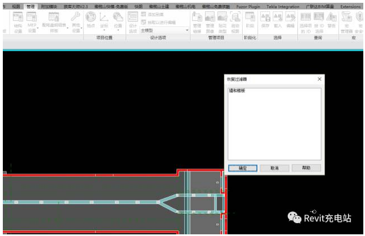Expand Additional Settings dropdown arrow
This screenshot has width=365, height=236.
pyautogui.click(x=82, y=28)
